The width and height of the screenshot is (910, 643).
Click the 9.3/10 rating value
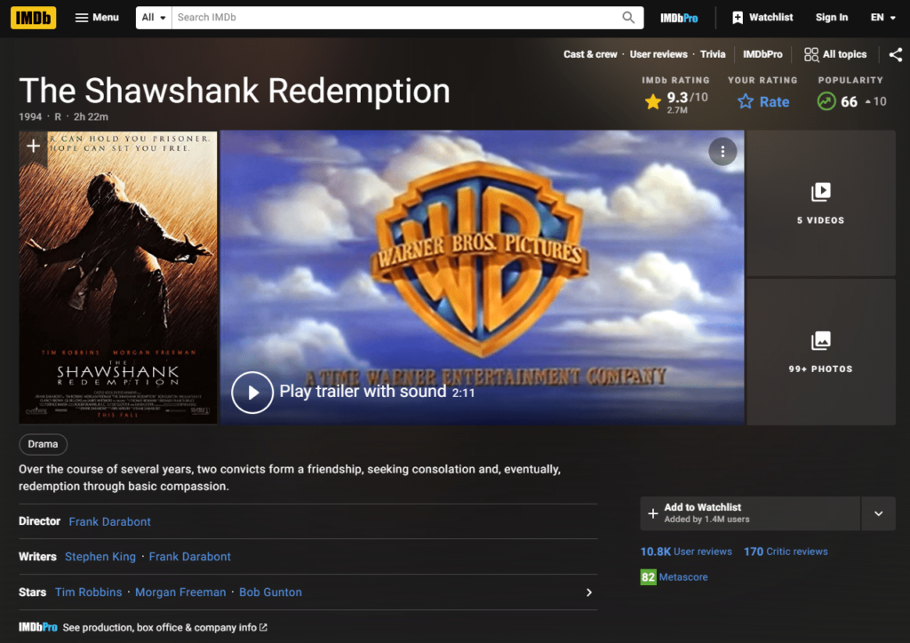click(687, 98)
